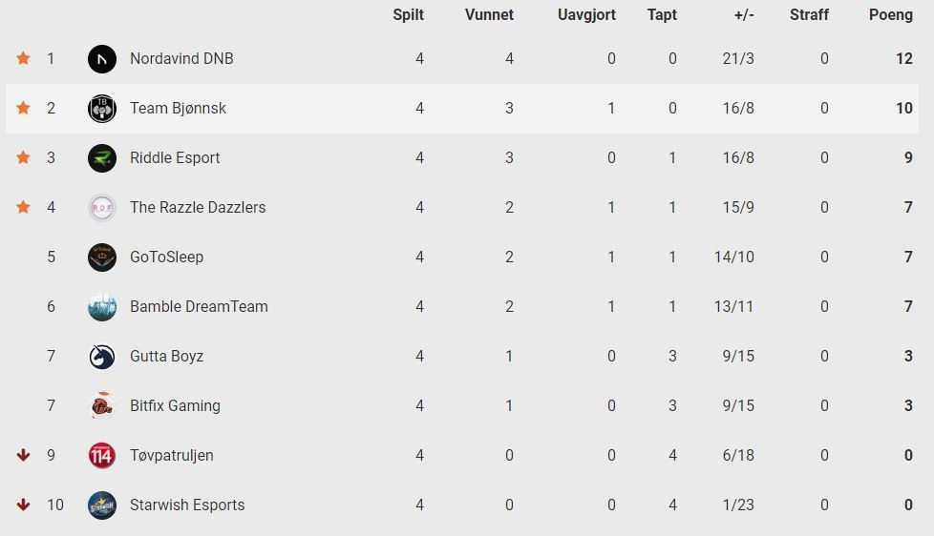
Task: Click the Nordavind DNB team logo
Action: click(102, 59)
